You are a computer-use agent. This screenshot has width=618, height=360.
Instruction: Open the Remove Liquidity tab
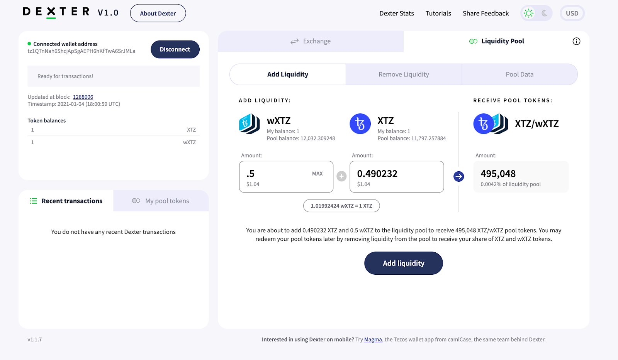[404, 74]
